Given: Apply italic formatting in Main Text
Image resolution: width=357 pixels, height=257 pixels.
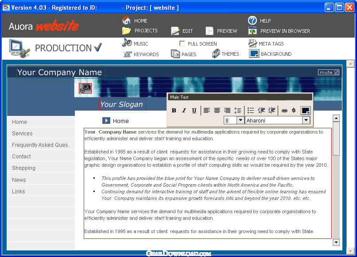Looking at the screenshot, I should 184,111.
